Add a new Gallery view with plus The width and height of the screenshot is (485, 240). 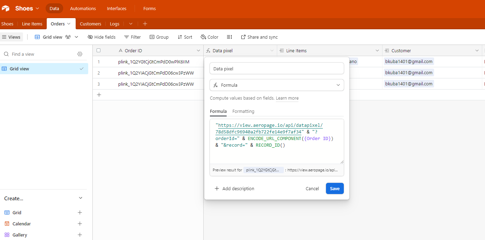(x=80, y=235)
